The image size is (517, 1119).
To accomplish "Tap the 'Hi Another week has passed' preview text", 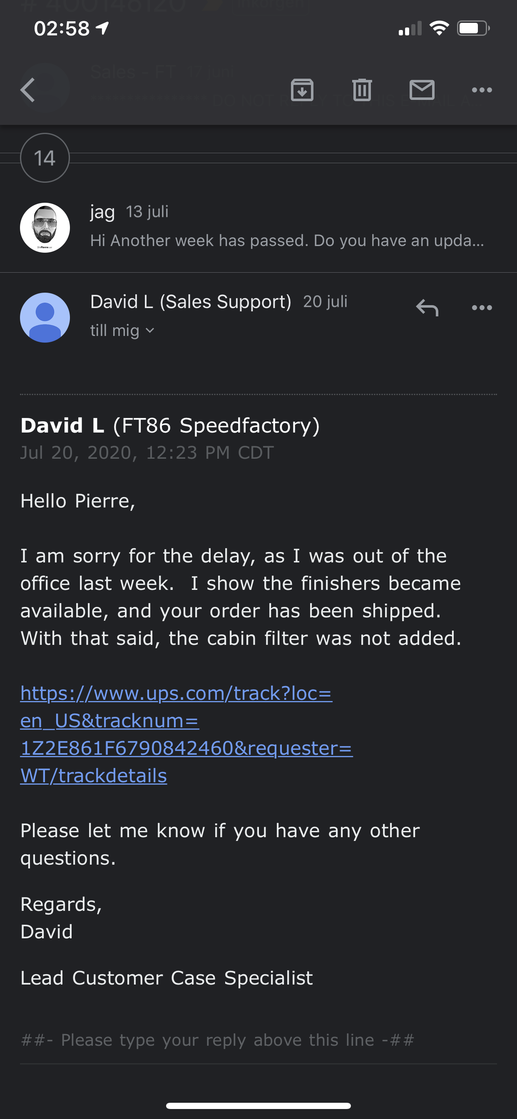I will tap(287, 240).
